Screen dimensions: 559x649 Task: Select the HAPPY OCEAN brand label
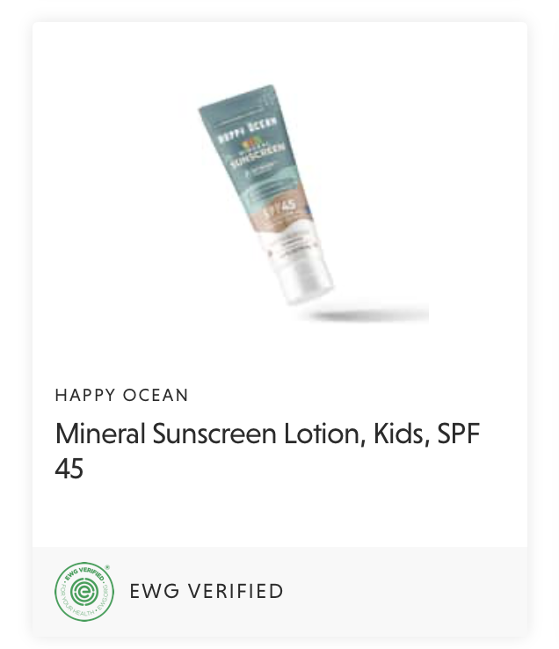[121, 395]
